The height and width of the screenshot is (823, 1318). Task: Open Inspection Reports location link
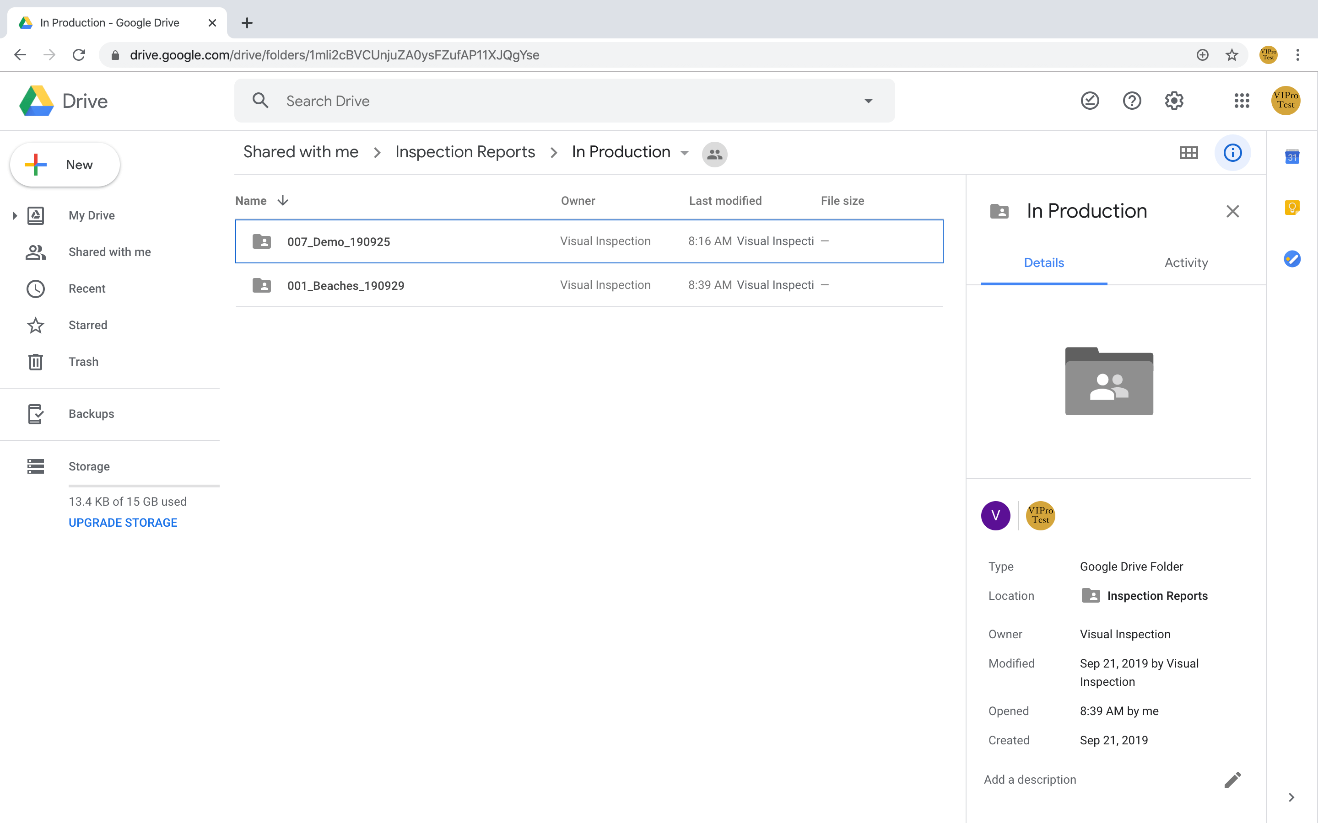(1144, 596)
